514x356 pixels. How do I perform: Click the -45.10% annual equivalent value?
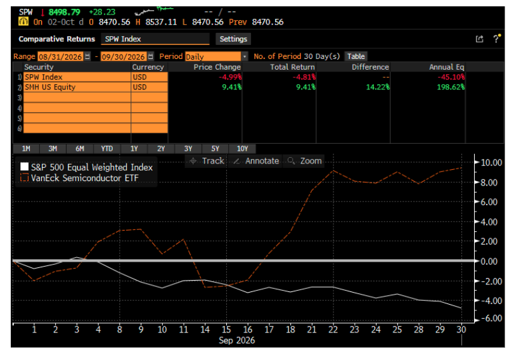[x=451, y=77]
